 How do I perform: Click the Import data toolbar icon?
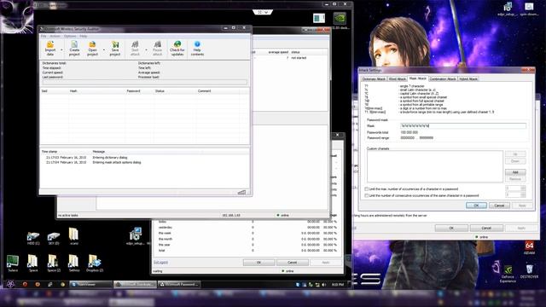coord(50,49)
